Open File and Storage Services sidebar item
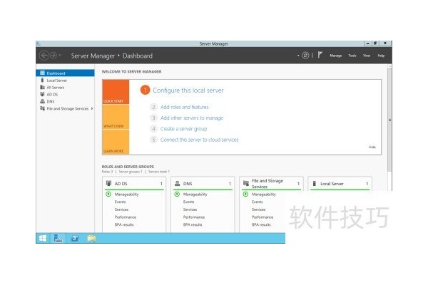Viewport: 428px width, 285px height. 65,108
